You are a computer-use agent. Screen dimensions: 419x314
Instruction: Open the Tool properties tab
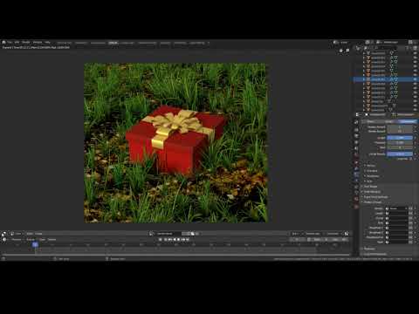coord(356,122)
